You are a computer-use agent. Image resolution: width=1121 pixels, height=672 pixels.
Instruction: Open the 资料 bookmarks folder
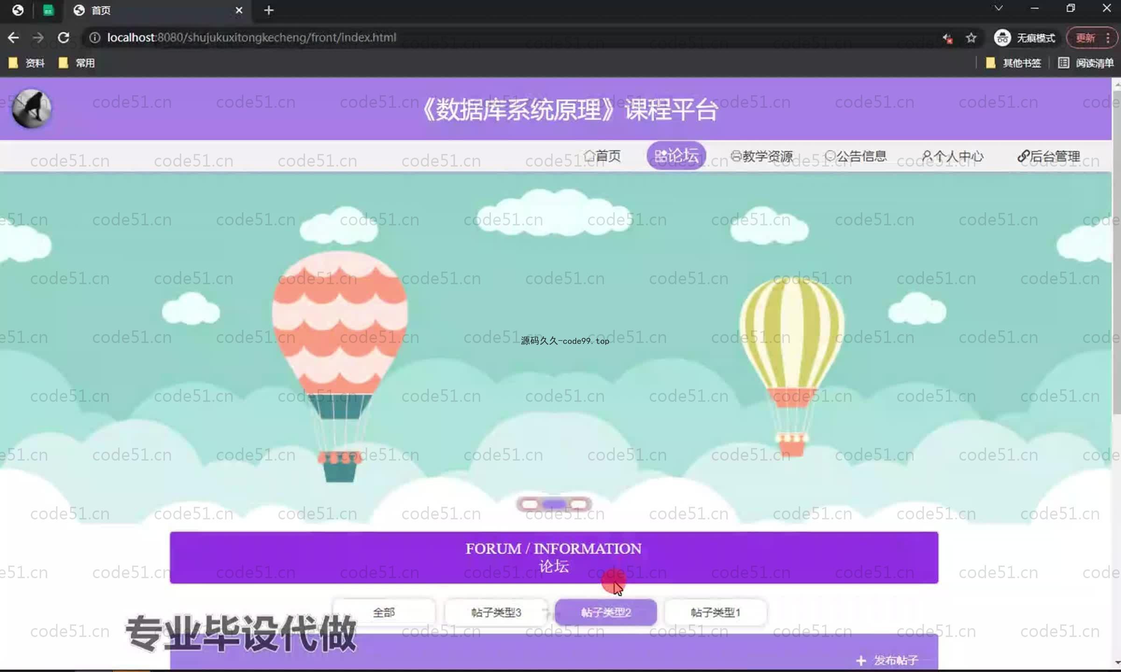point(27,63)
